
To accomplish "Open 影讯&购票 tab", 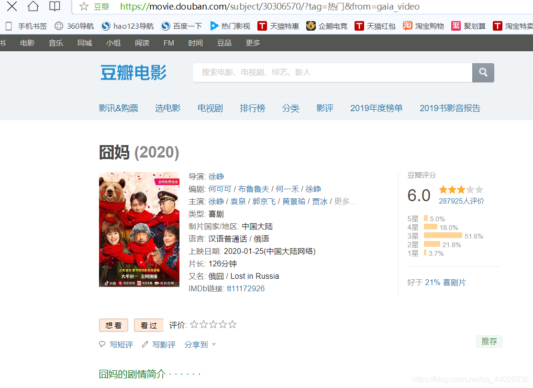I will tap(118, 108).
